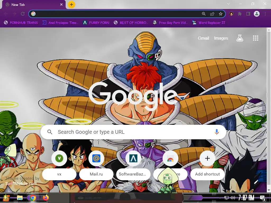Open the avatar extension beside the star
The width and height of the screenshot is (271, 203).
click(231, 14)
